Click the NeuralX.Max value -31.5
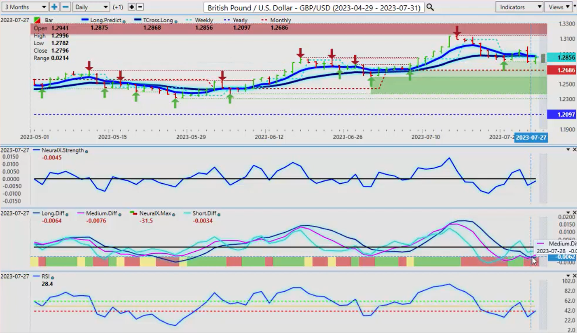 pyautogui.click(x=146, y=221)
